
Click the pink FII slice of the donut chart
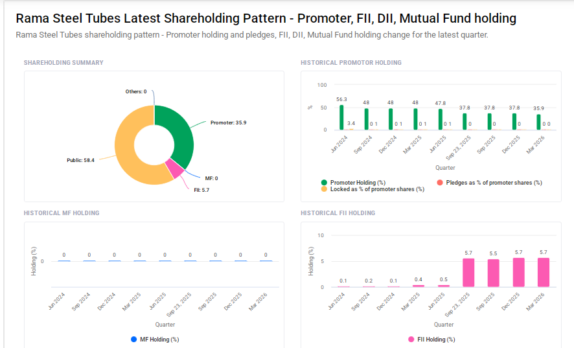(175, 168)
